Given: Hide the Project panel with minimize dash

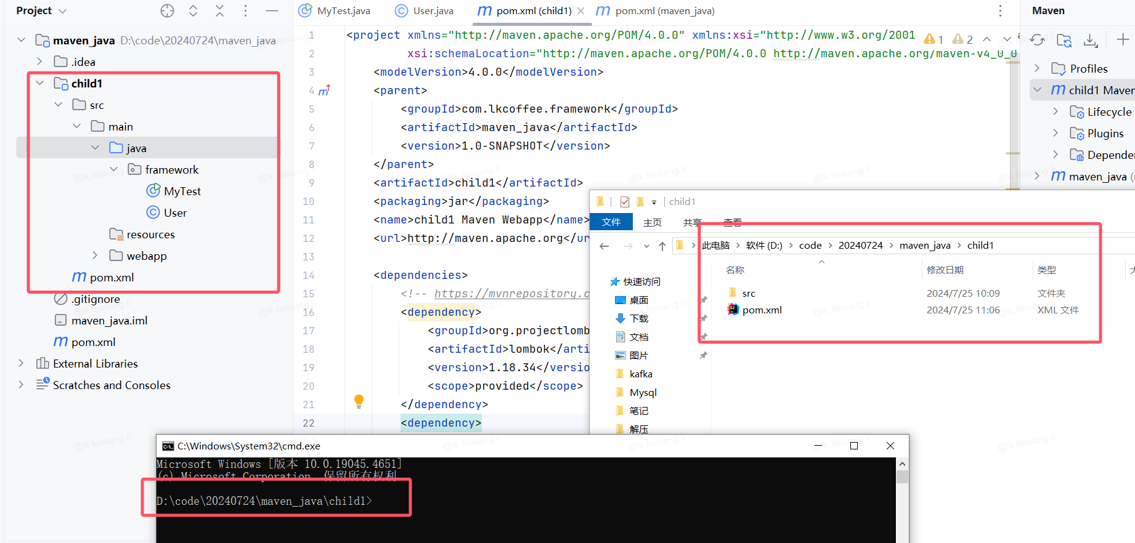Looking at the screenshot, I should 272,11.
